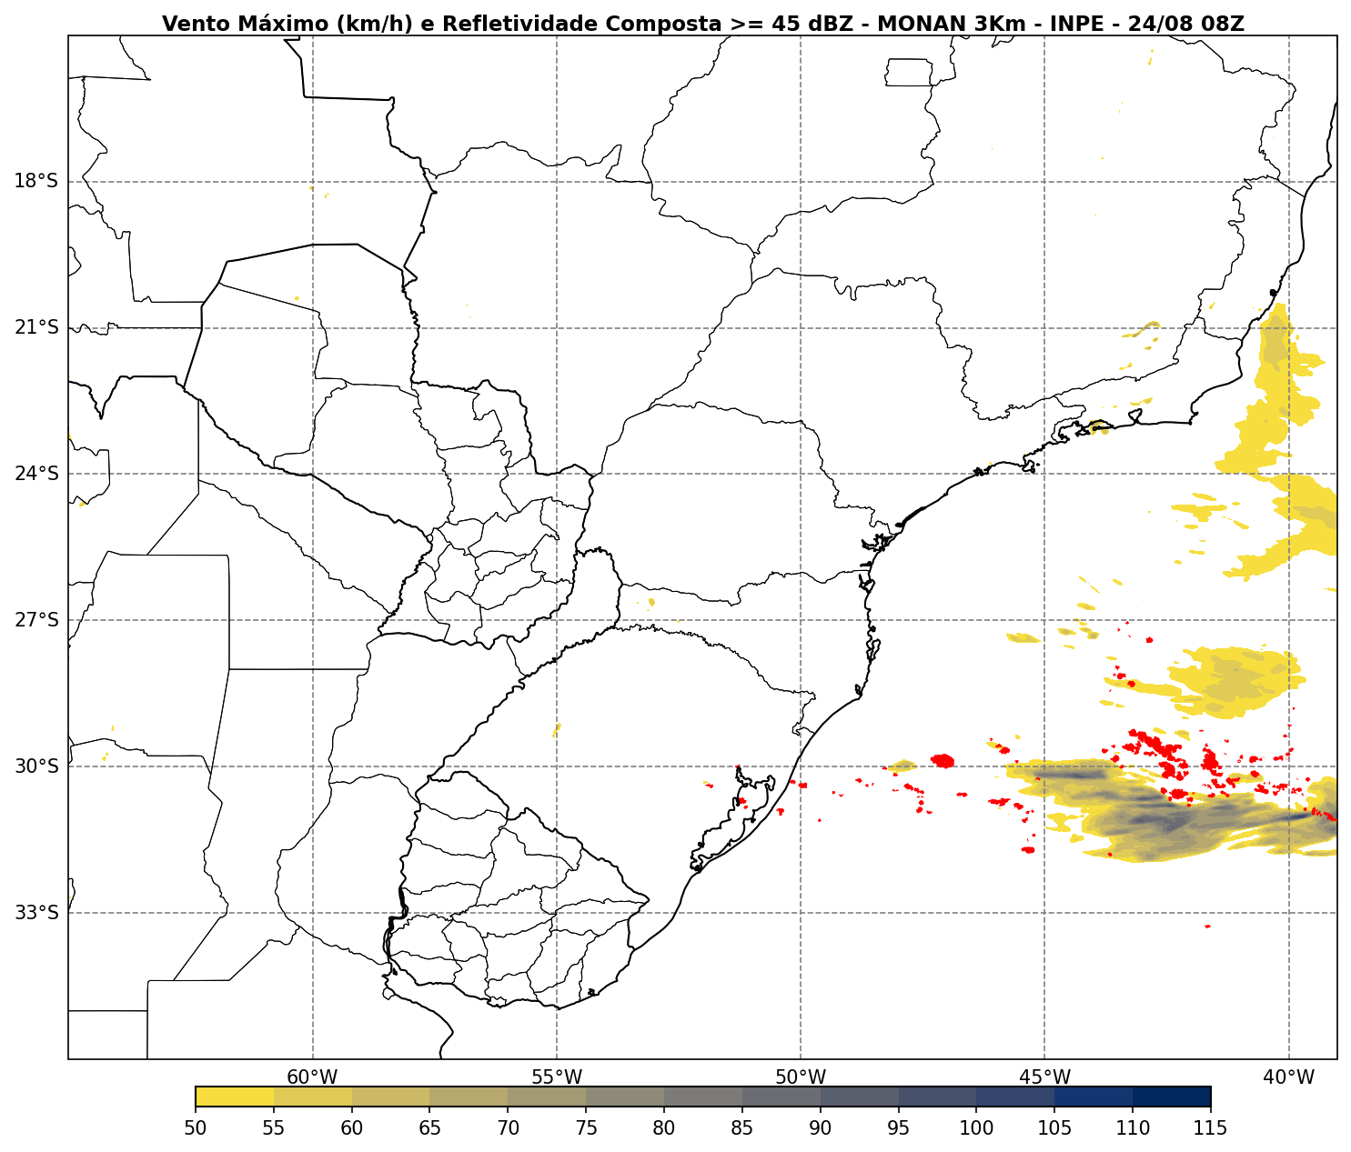Click the 55°W longitude label

click(557, 1077)
